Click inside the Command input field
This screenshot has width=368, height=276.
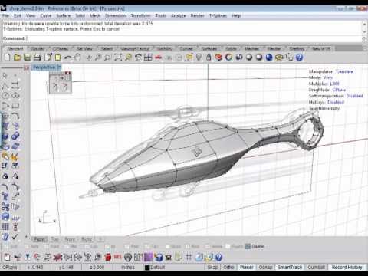[x=194, y=38]
